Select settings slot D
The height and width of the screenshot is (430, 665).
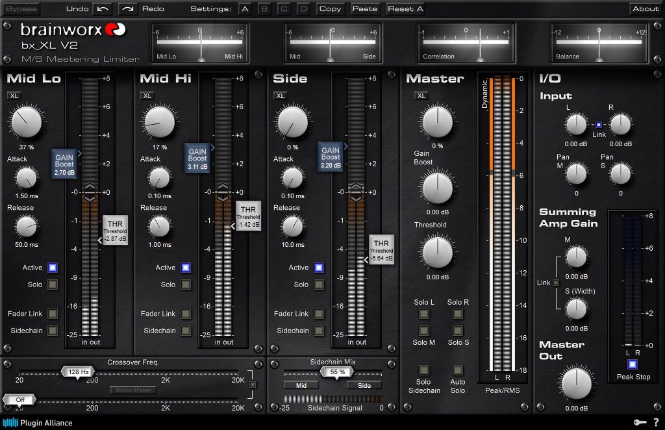(303, 9)
